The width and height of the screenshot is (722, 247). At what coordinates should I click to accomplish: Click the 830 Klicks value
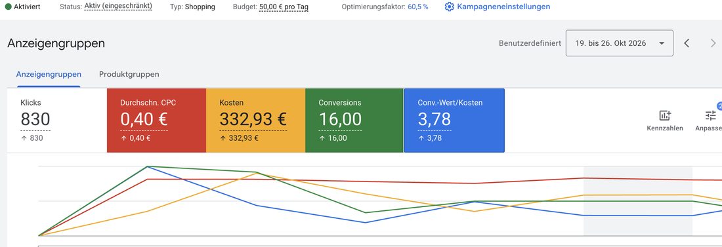35,120
